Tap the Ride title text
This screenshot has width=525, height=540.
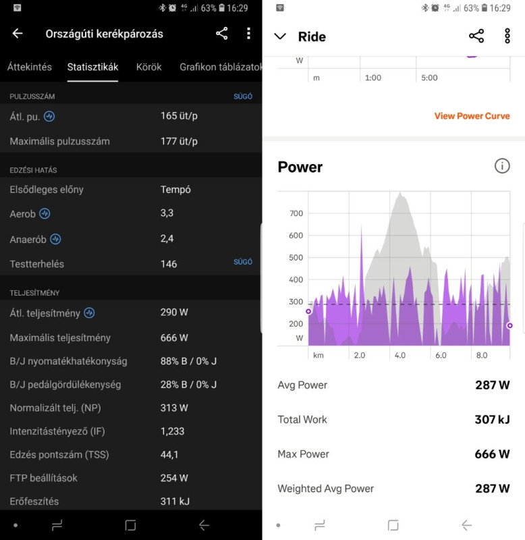point(312,36)
